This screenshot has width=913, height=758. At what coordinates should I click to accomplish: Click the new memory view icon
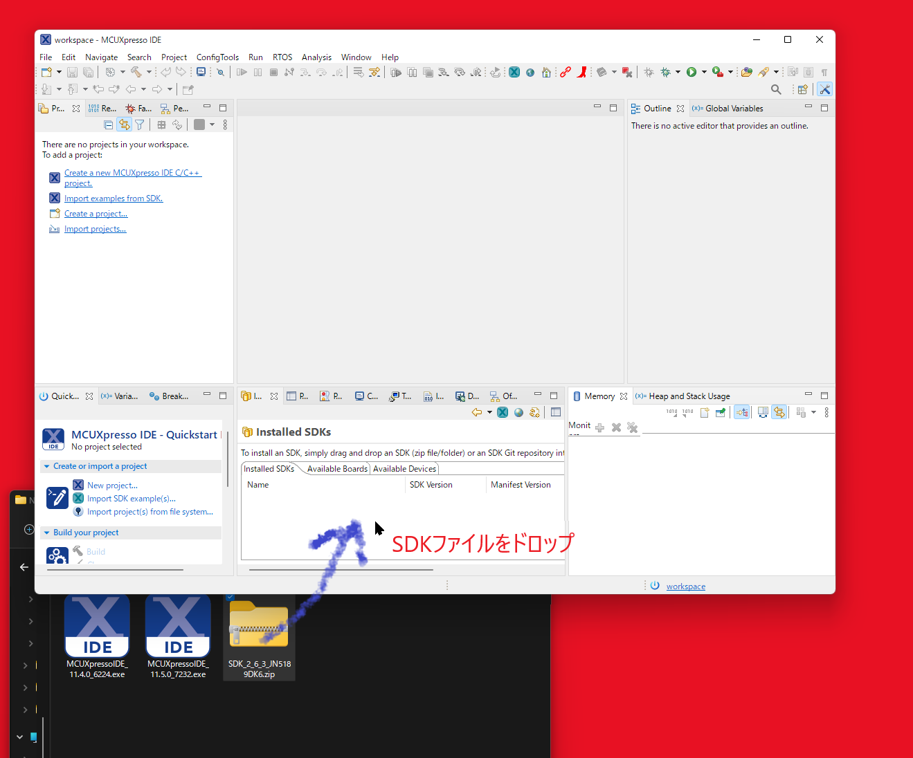[705, 412]
